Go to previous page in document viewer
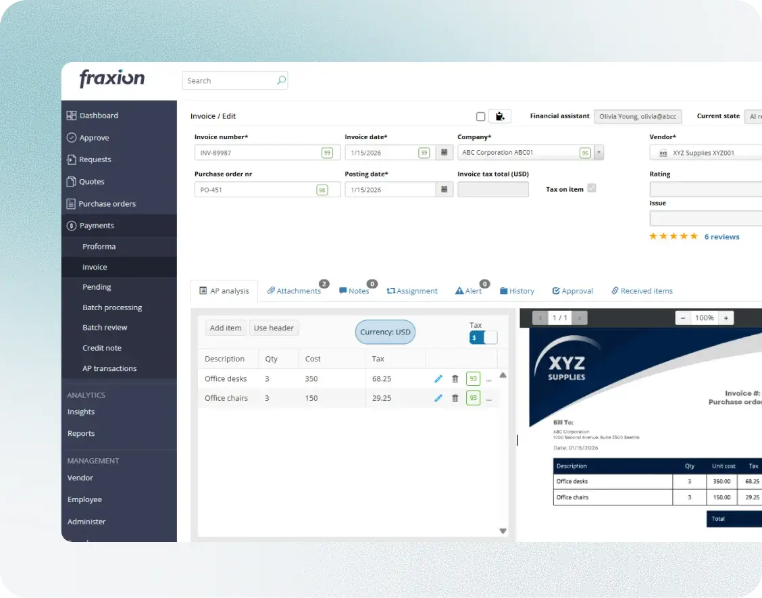Screen dimensions: 762x598 click(x=540, y=318)
